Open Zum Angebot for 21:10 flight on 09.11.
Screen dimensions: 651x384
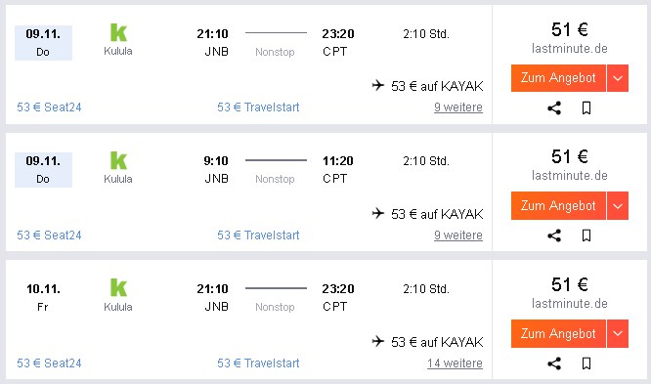point(558,78)
